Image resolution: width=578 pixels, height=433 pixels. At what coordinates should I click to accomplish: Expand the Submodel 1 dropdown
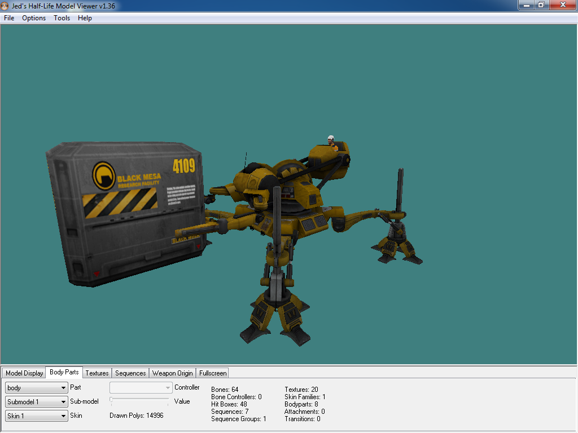click(37, 401)
